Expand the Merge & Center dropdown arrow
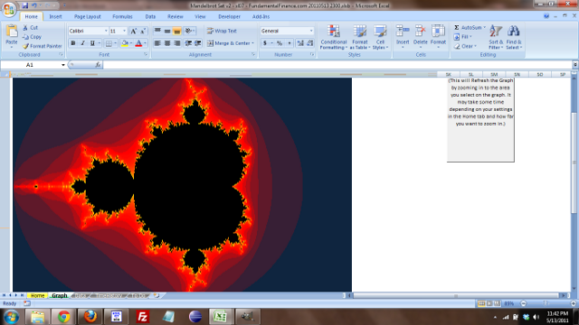Image resolution: width=579 pixels, height=325 pixels. tap(253, 43)
